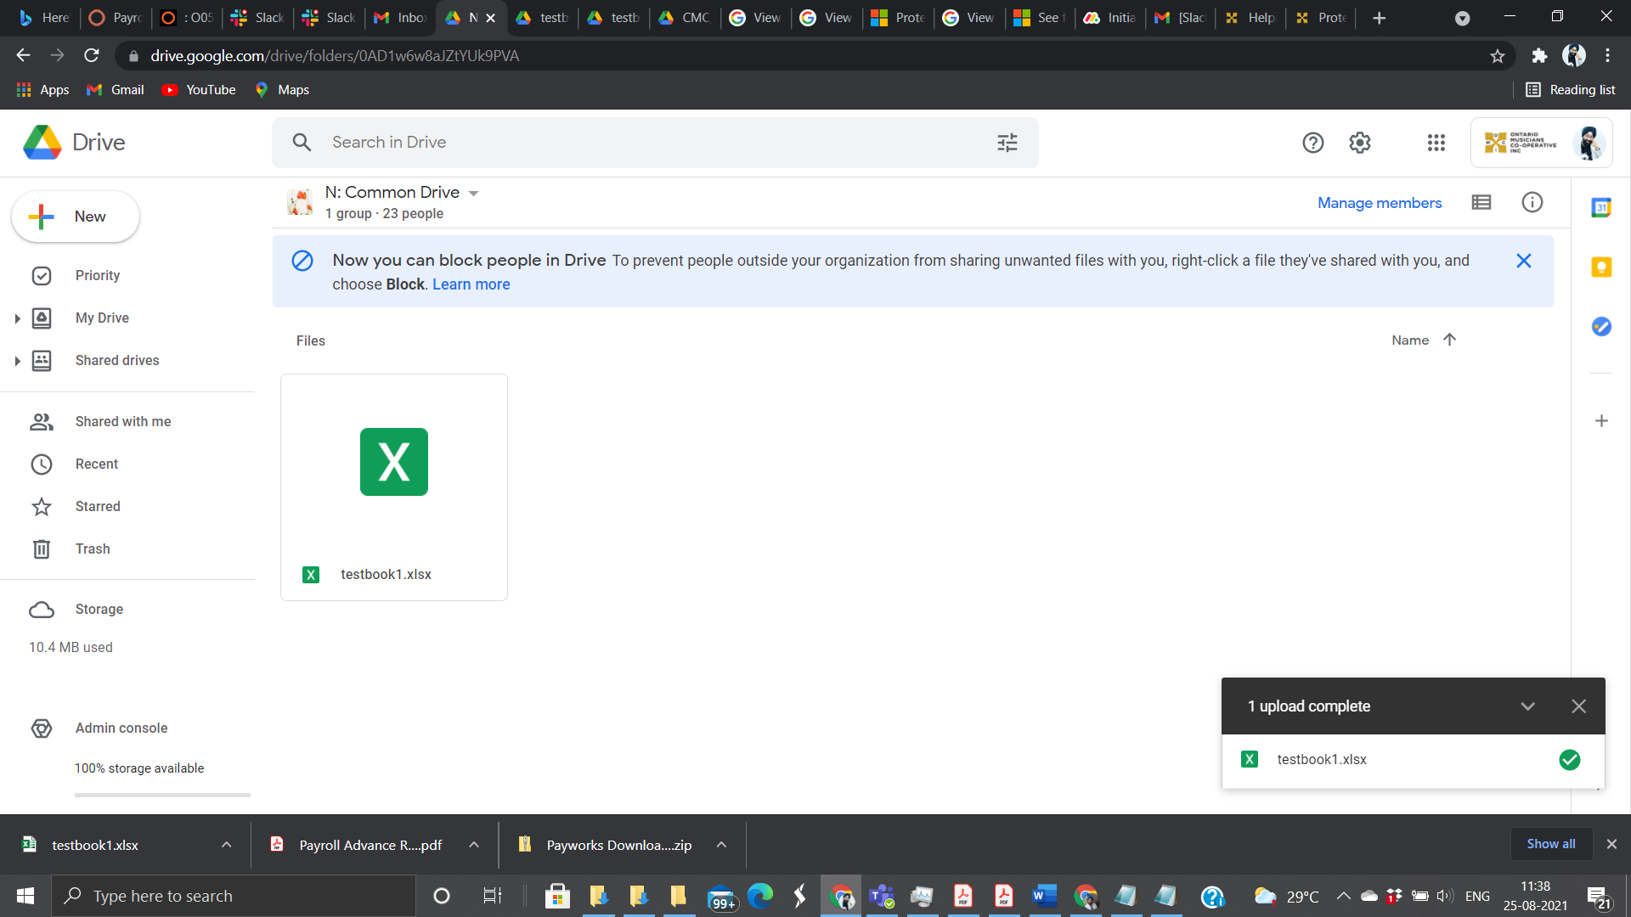Click Show all downloads

click(x=1551, y=844)
